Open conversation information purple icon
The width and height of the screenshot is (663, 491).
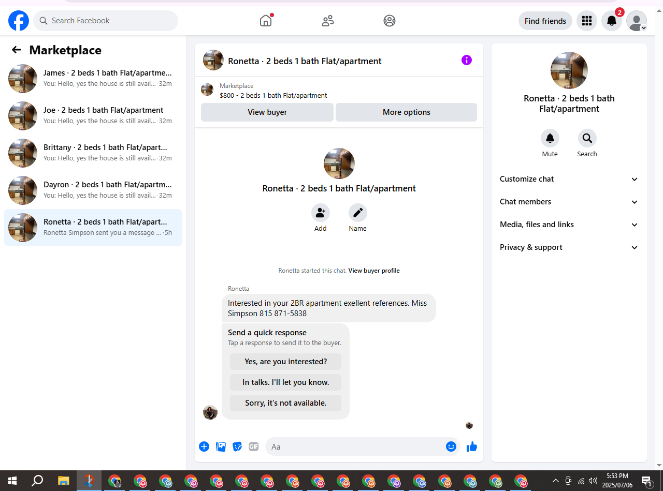467,60
